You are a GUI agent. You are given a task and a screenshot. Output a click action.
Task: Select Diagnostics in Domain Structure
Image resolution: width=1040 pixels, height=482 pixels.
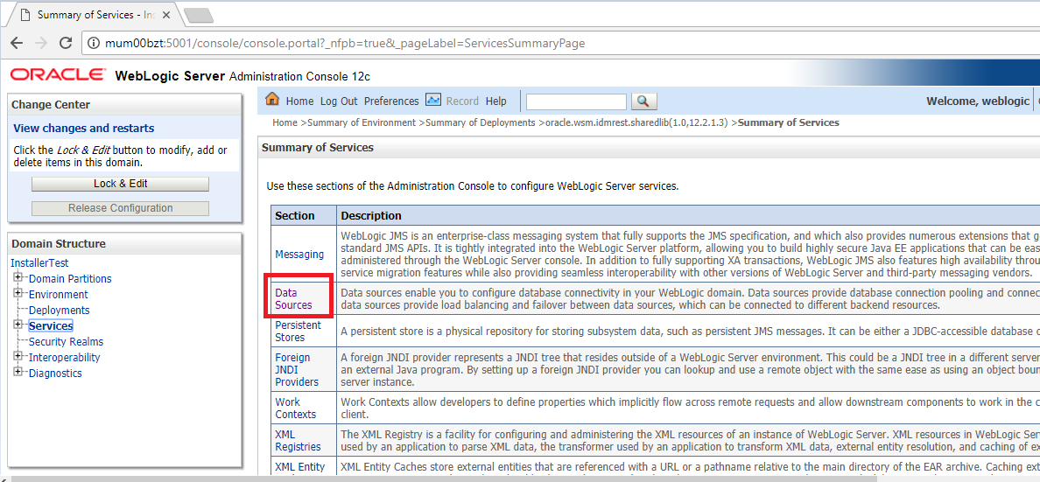tap(55, 374)
